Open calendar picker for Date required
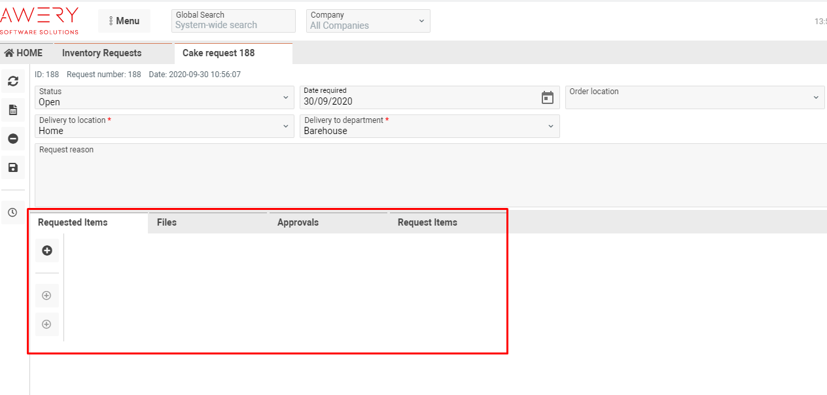This screenshot has height=395, width=827. point(548,97)
